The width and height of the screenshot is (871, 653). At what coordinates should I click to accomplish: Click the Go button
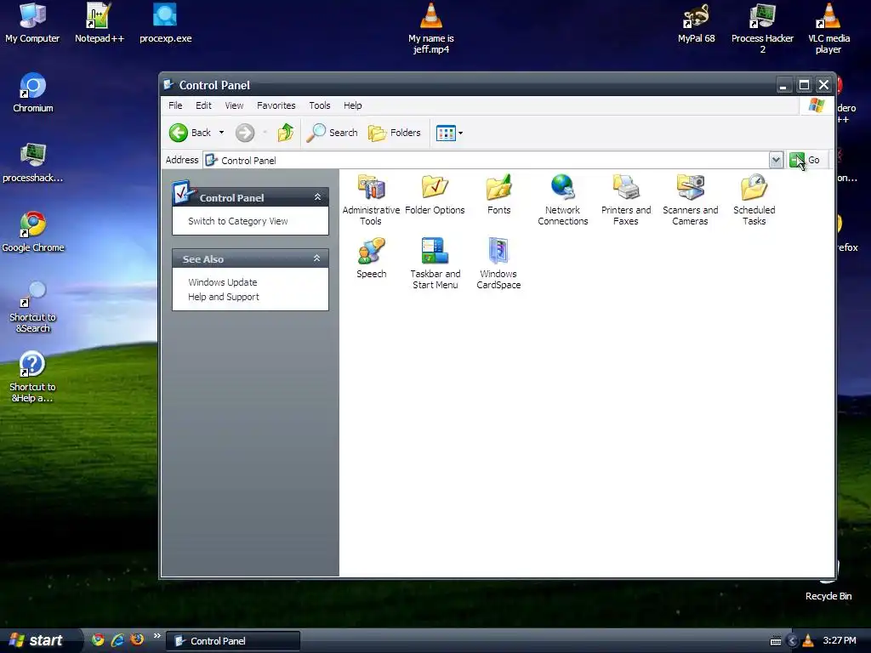point(805,160)
